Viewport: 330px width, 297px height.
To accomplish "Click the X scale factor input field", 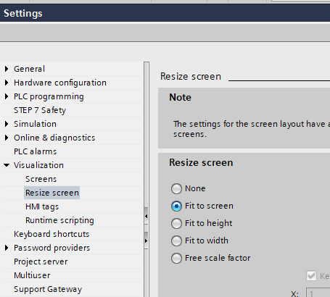I will click(x=318, y=293).
